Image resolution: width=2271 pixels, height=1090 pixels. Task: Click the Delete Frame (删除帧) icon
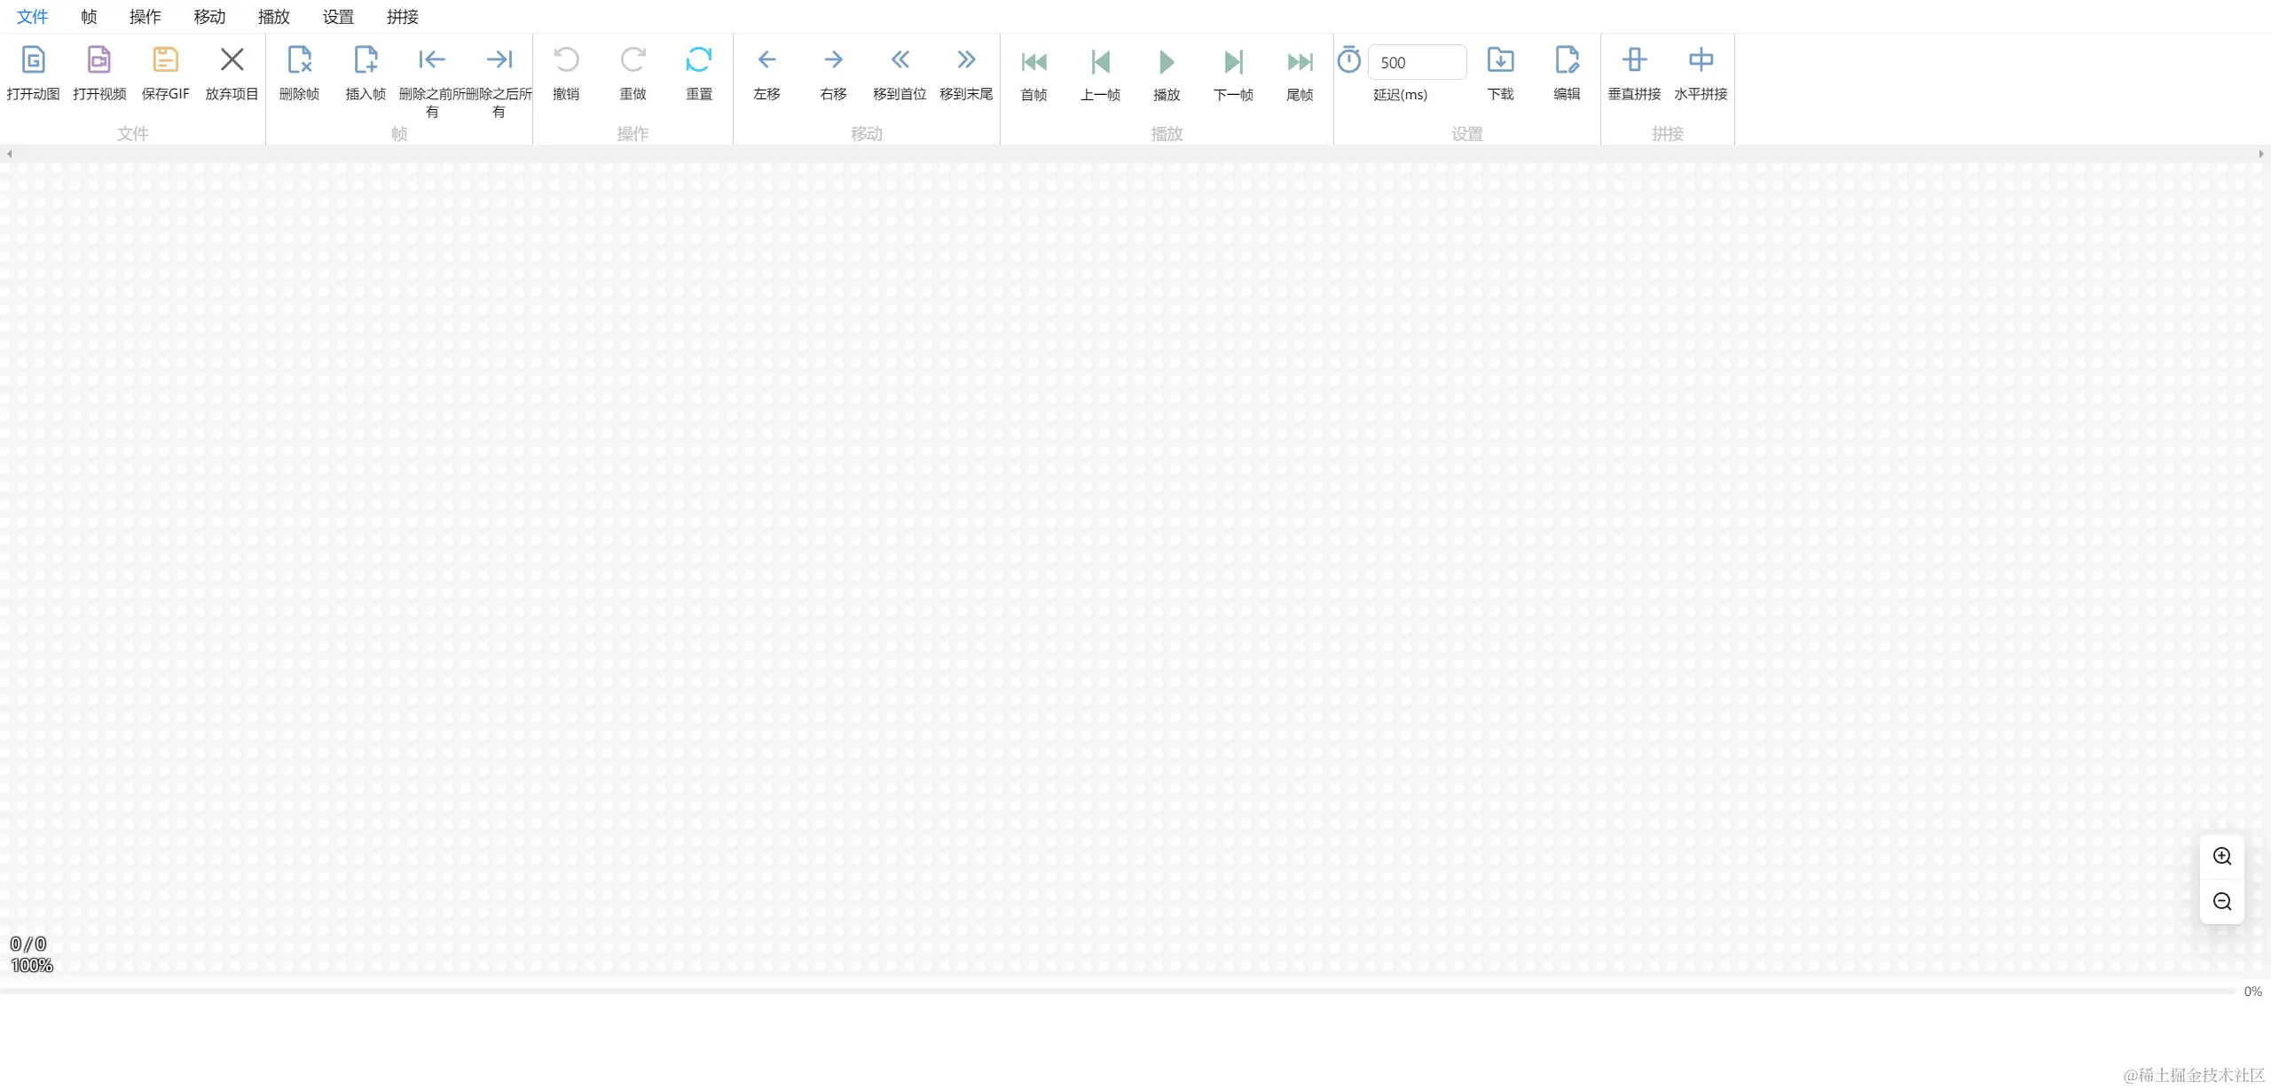[x=300, y=60]
